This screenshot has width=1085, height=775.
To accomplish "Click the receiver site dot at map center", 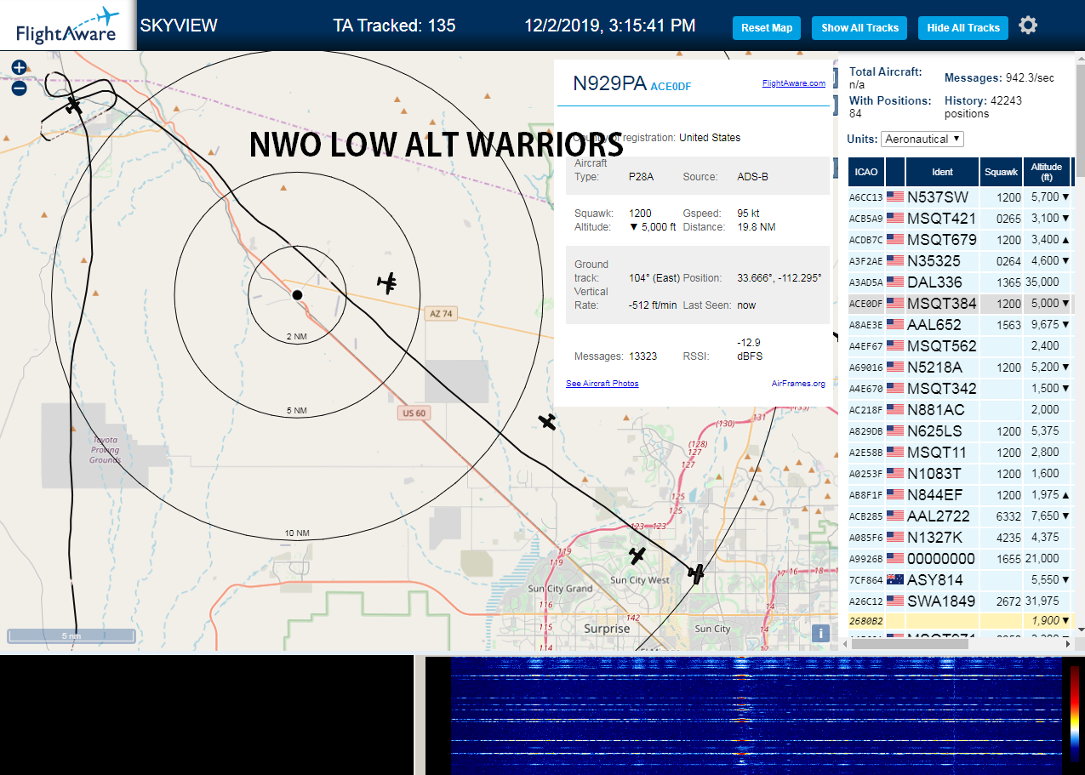I will tap(297, 294).
